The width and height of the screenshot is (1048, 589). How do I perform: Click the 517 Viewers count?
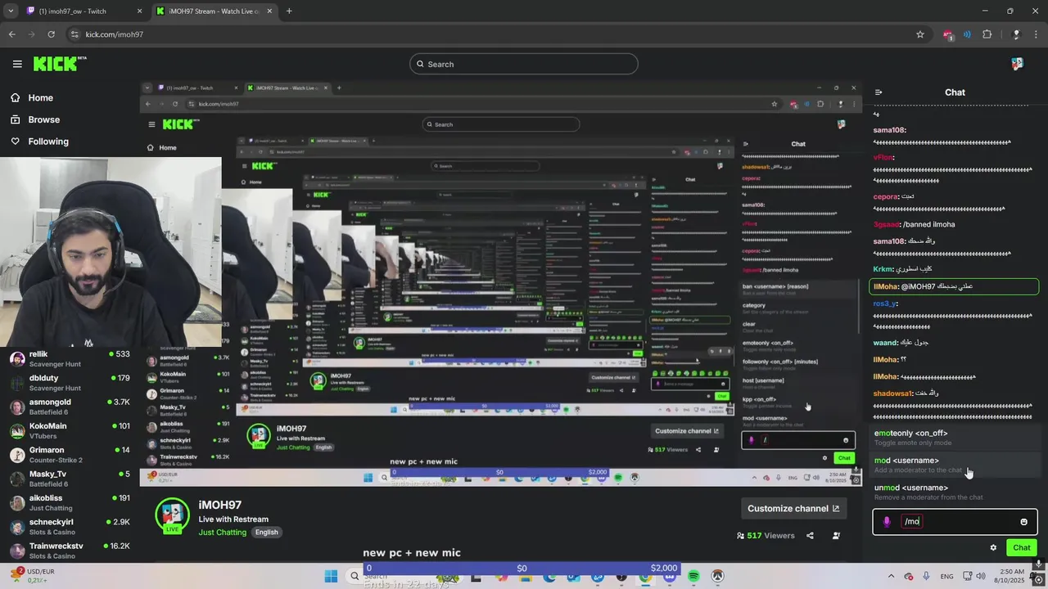pyautogui.click(x=766, y=536)
